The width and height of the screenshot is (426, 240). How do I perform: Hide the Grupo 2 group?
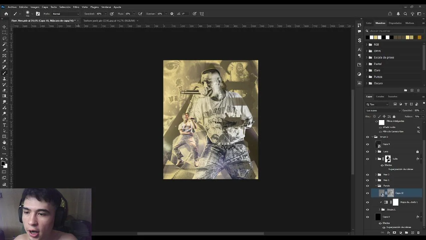(367, 137)
